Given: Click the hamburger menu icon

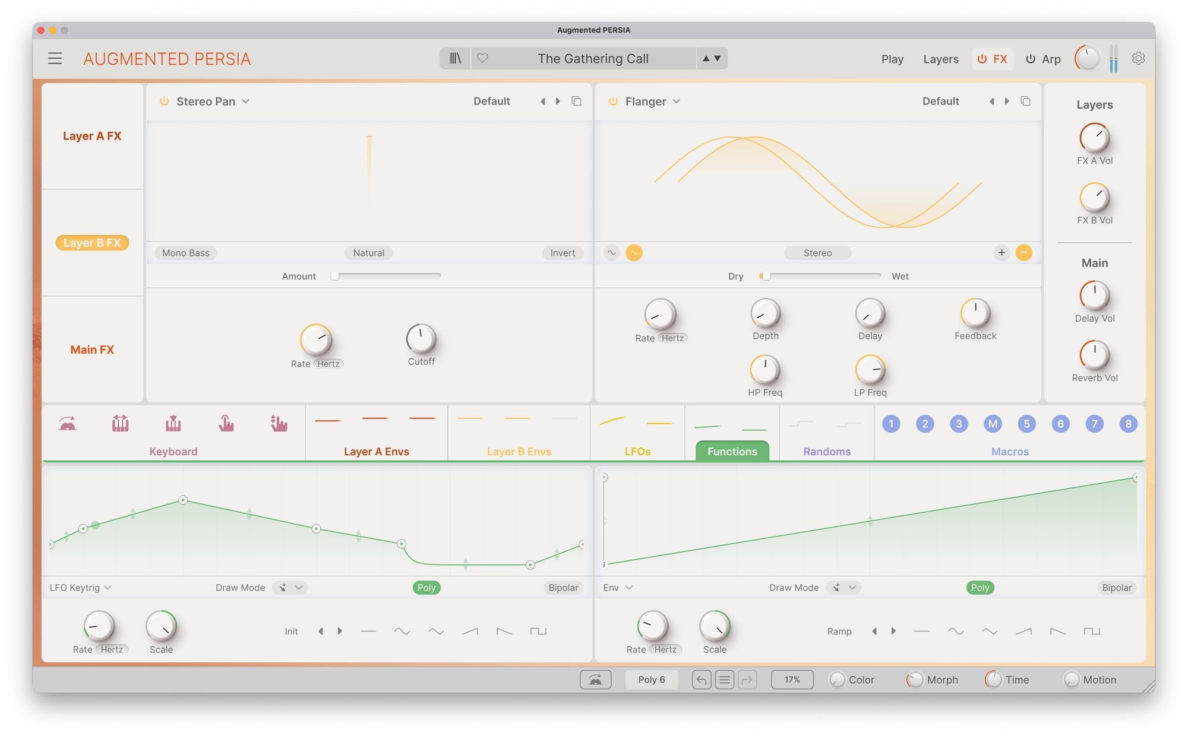Looking at the screenshot, I should 55,58.
